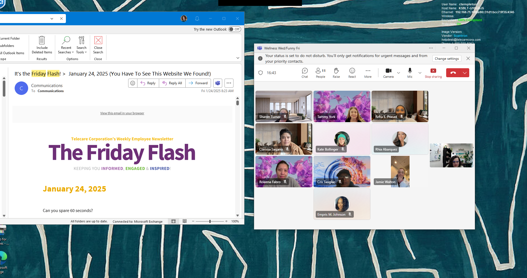527x278 pixels.
Task: Click Reply All on the email
Action: [x=172, y=83]
